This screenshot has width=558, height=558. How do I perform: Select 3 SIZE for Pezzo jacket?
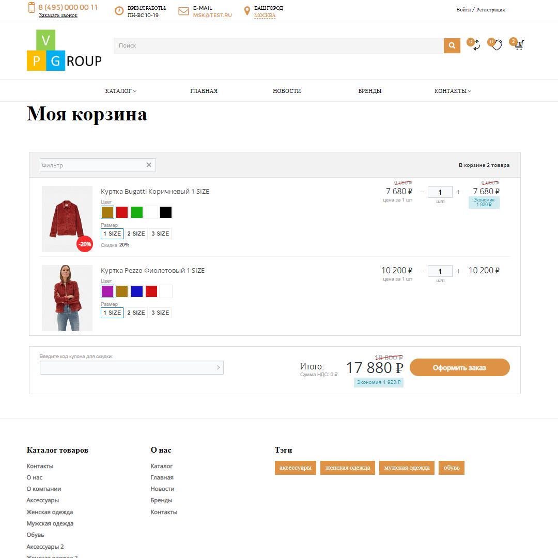click(160, 313)
